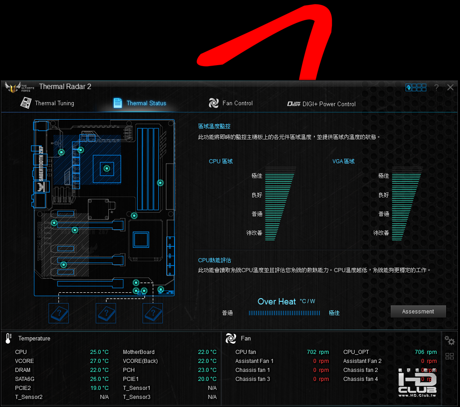The width and height of the screenshot is (460, 407).
Task: Click the CPU temperature value 25.0 °C
Action: click(99, 352)
